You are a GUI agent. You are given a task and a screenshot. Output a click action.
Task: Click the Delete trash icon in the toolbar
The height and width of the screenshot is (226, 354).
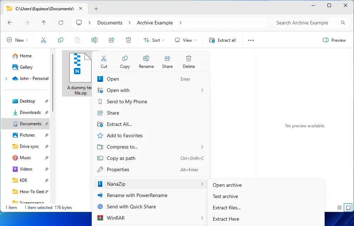tap(129, 40)
